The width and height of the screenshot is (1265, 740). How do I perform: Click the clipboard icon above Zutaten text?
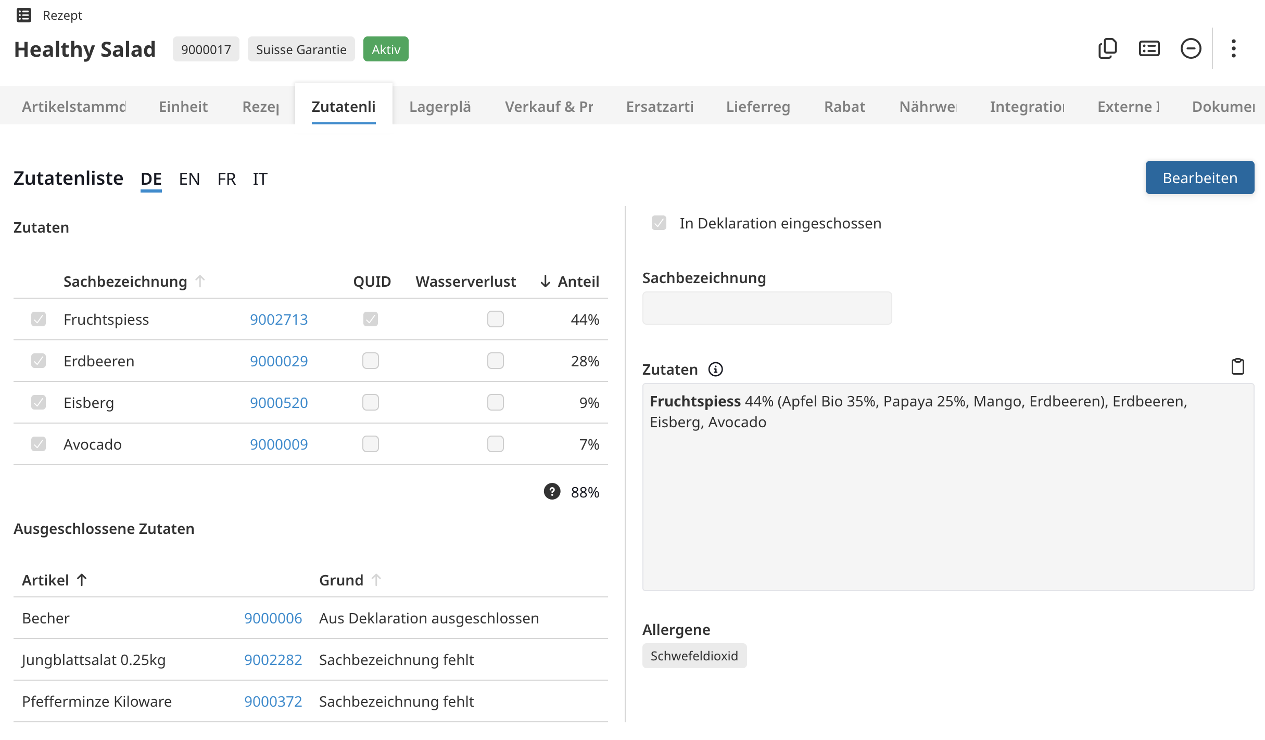click(x=1237, y=367)
